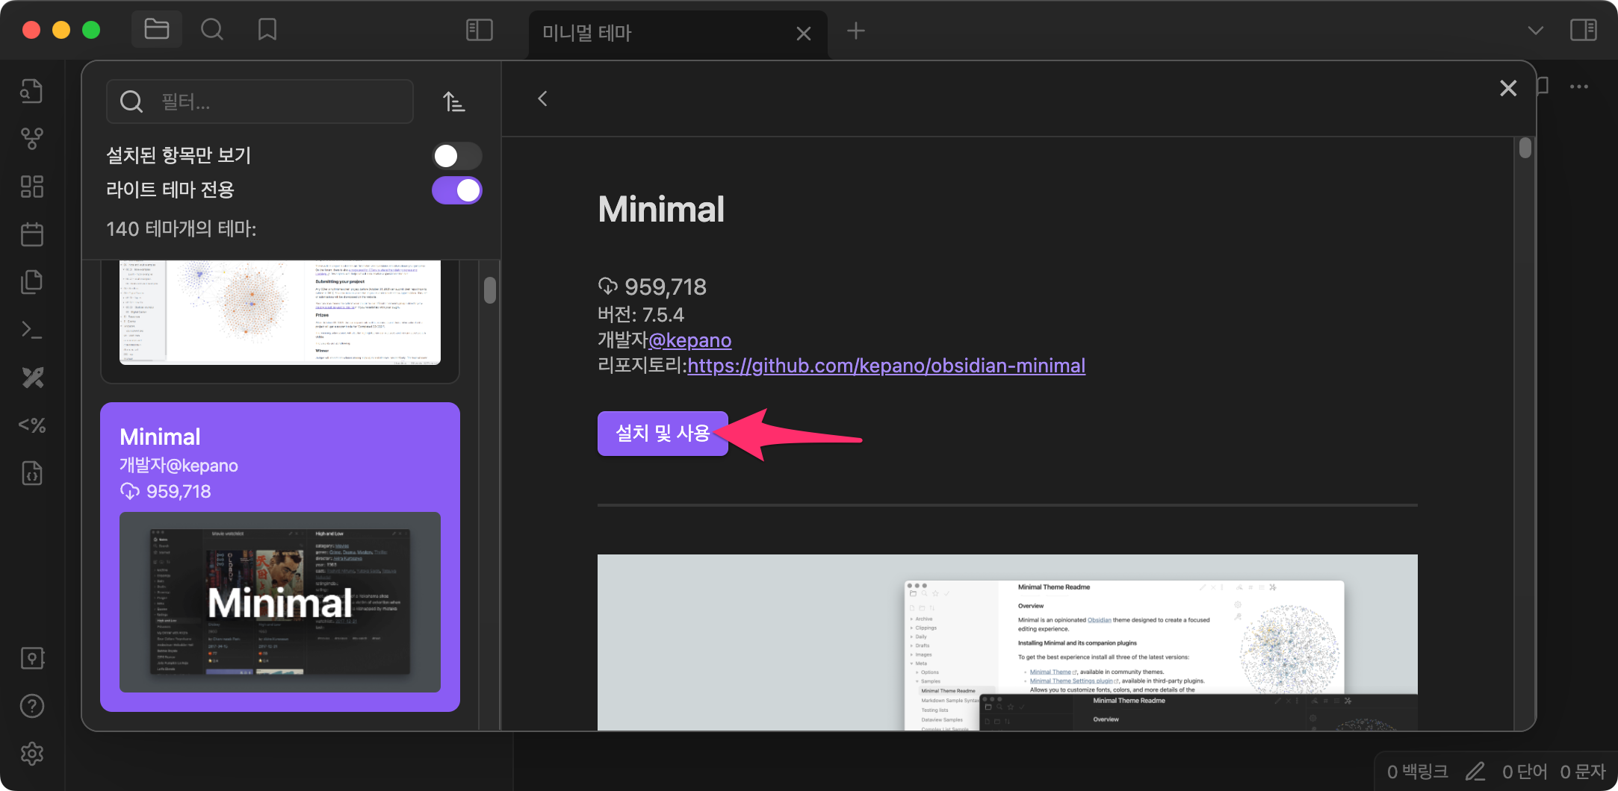Click the crossed tools ribbon icon
Image resolution: width=1618 pixels, height=791 pixels.
[x=32, y=378]
